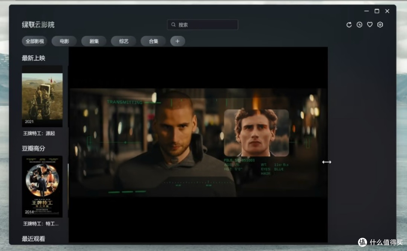Image resolution: width=407 pixels, height=251 pixels.
Task: Switch to the 电影 tab
Action: pos(64,41)
